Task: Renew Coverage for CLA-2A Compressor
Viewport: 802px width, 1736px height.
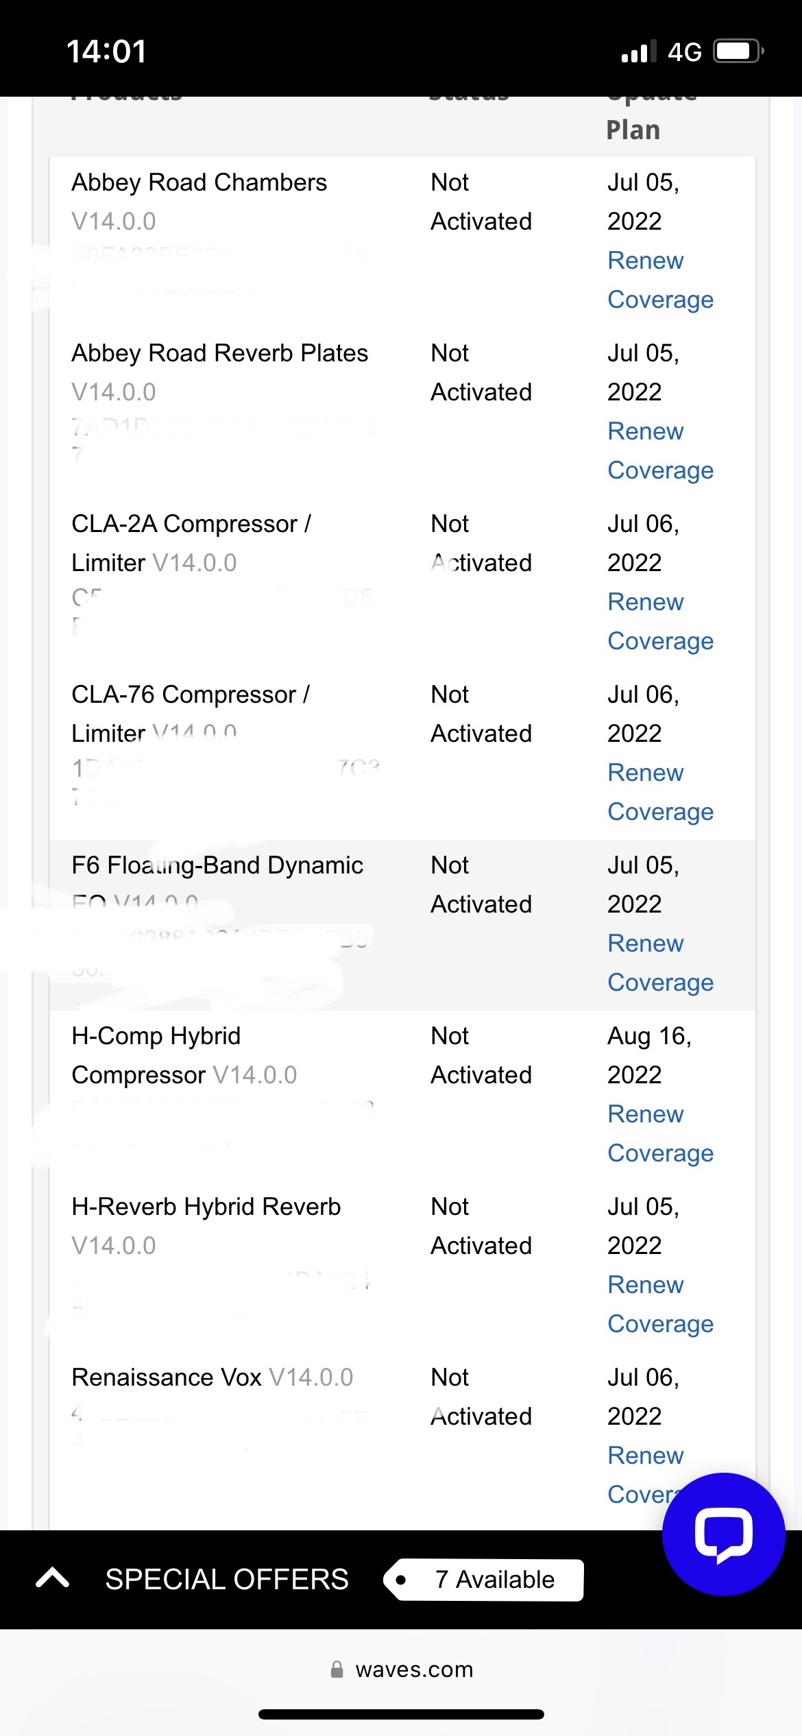Action: coord(660,621)
